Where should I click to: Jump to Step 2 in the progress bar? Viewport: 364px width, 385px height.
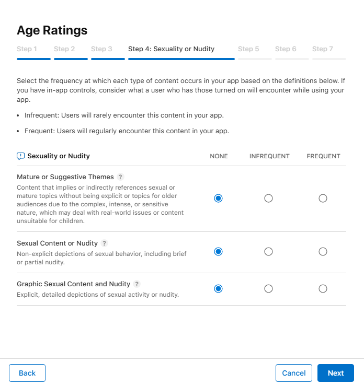pos(64,49)
